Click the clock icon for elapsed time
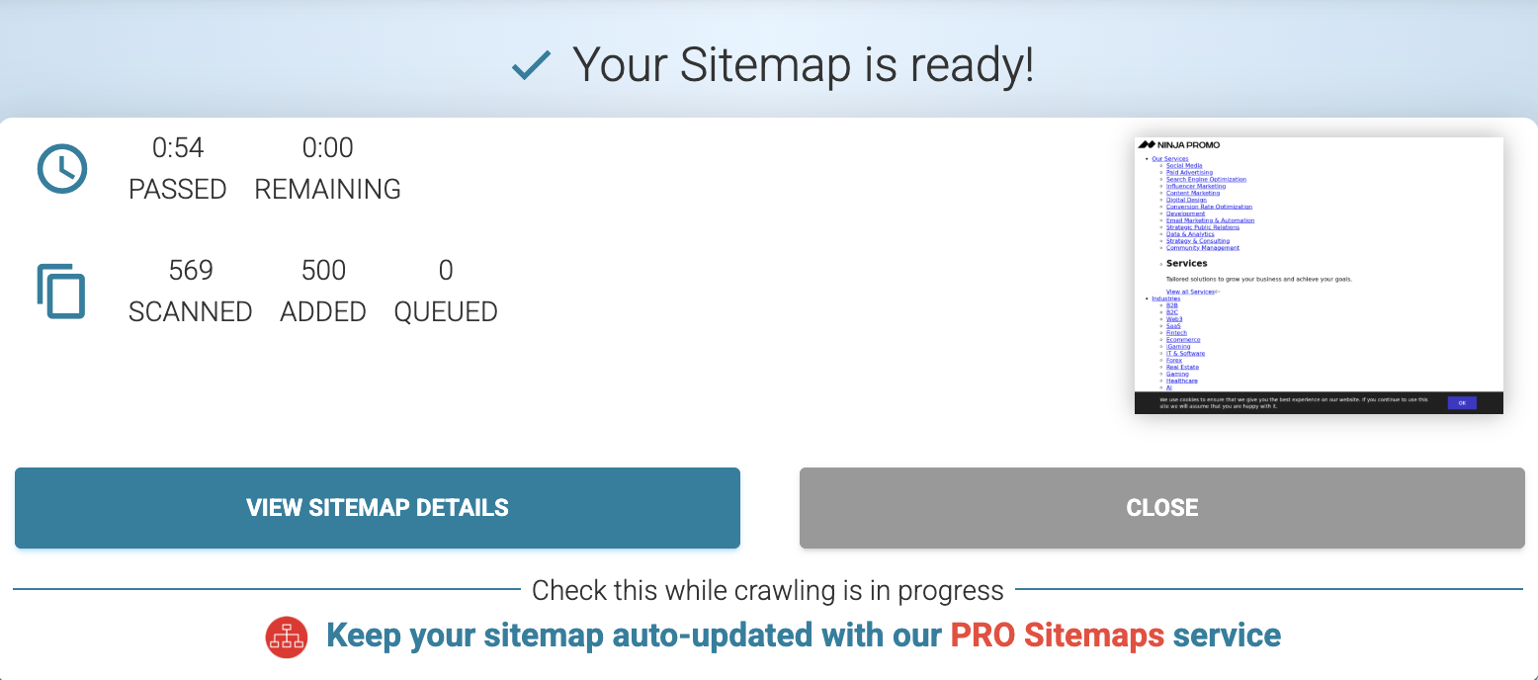This screenshot has width=1538, height=680. click(61, 168)
